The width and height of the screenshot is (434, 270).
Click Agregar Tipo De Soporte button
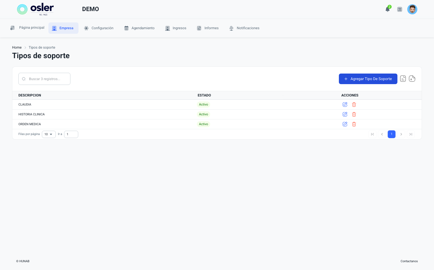pos(368,79)
